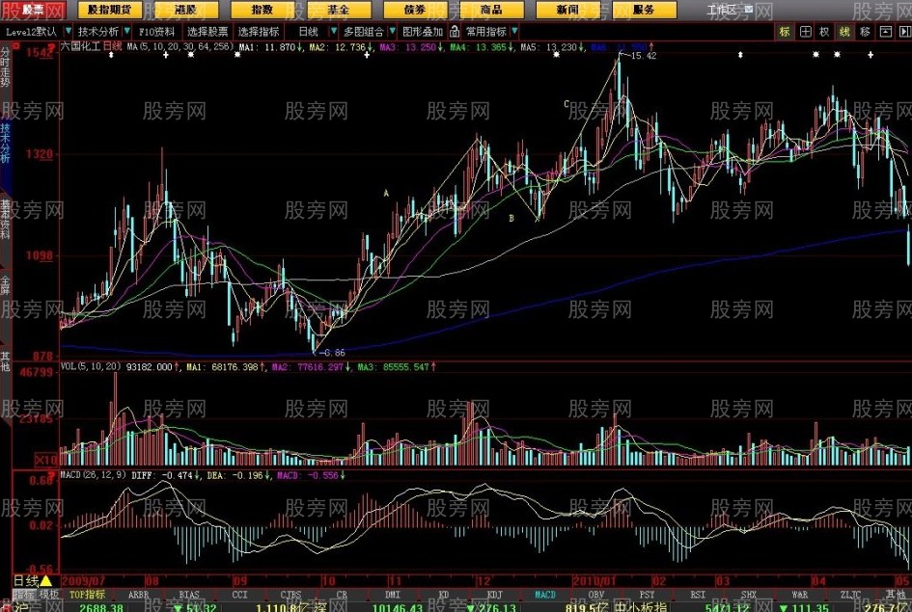This screenshot has width=912, height=612.
Task: Click the VOL(5,10,20) indicator label
Action: pyautogui.click(x=91, y=366)
